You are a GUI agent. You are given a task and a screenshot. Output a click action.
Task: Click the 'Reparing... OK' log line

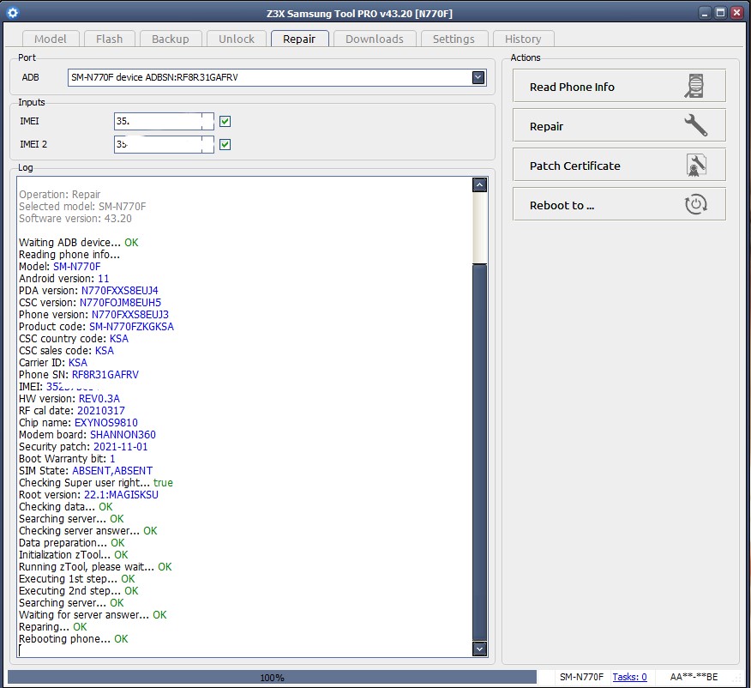pyautogui.click(x=52, y=627)
